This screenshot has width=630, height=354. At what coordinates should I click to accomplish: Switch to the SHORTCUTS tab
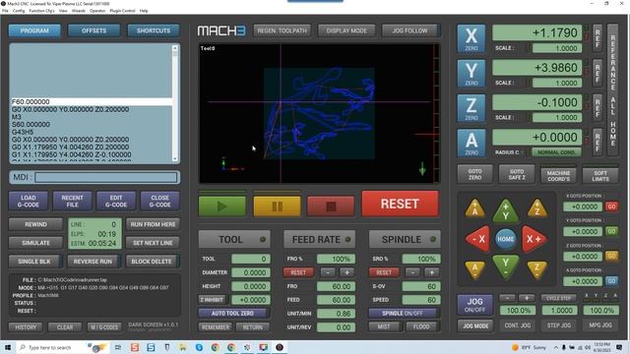click(x=154, y=30)
